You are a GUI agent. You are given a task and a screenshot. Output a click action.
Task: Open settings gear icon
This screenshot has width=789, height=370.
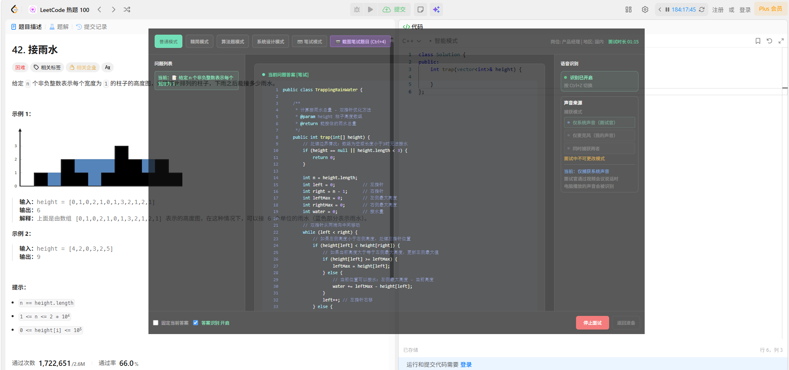click(645, 9)
